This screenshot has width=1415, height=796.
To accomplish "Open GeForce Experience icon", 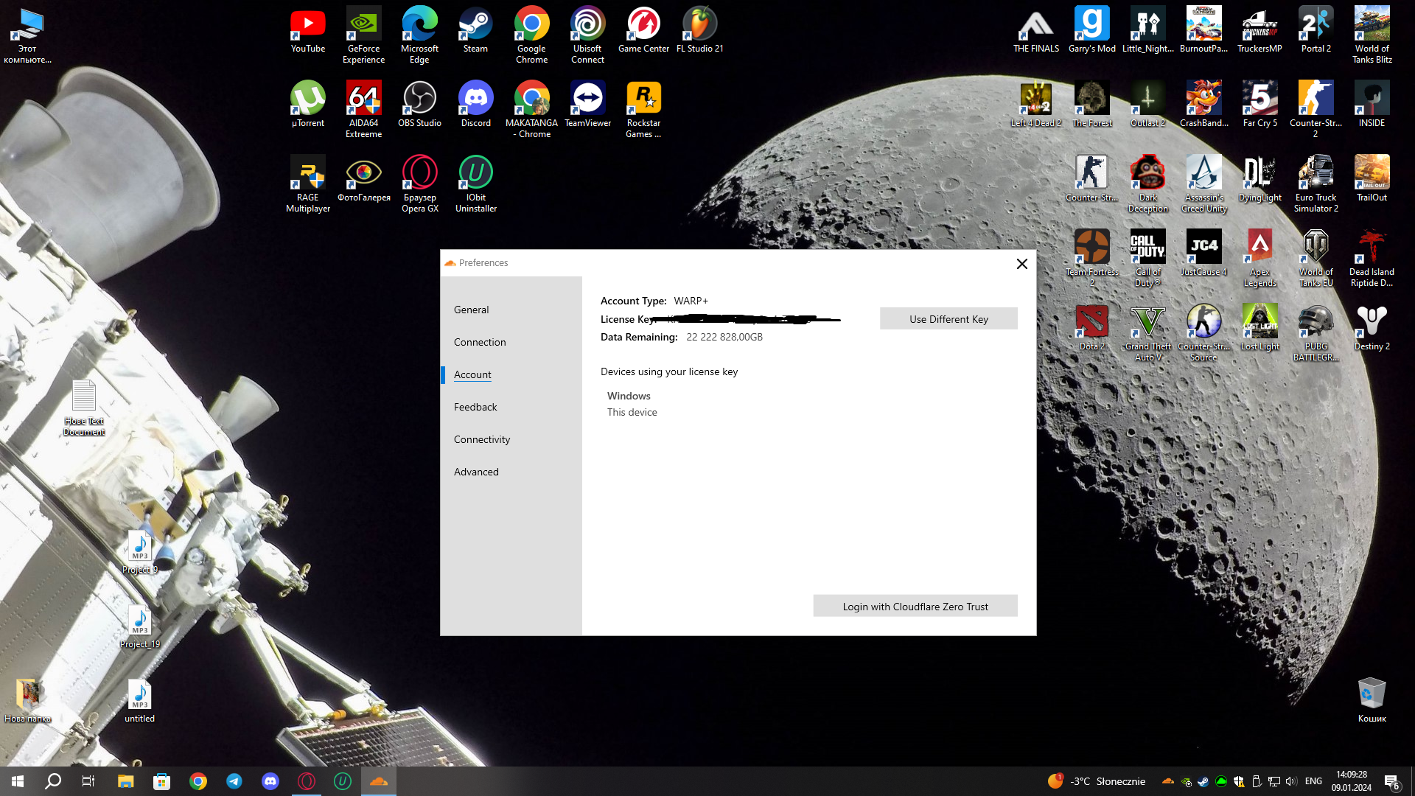I will pos(363,26).
